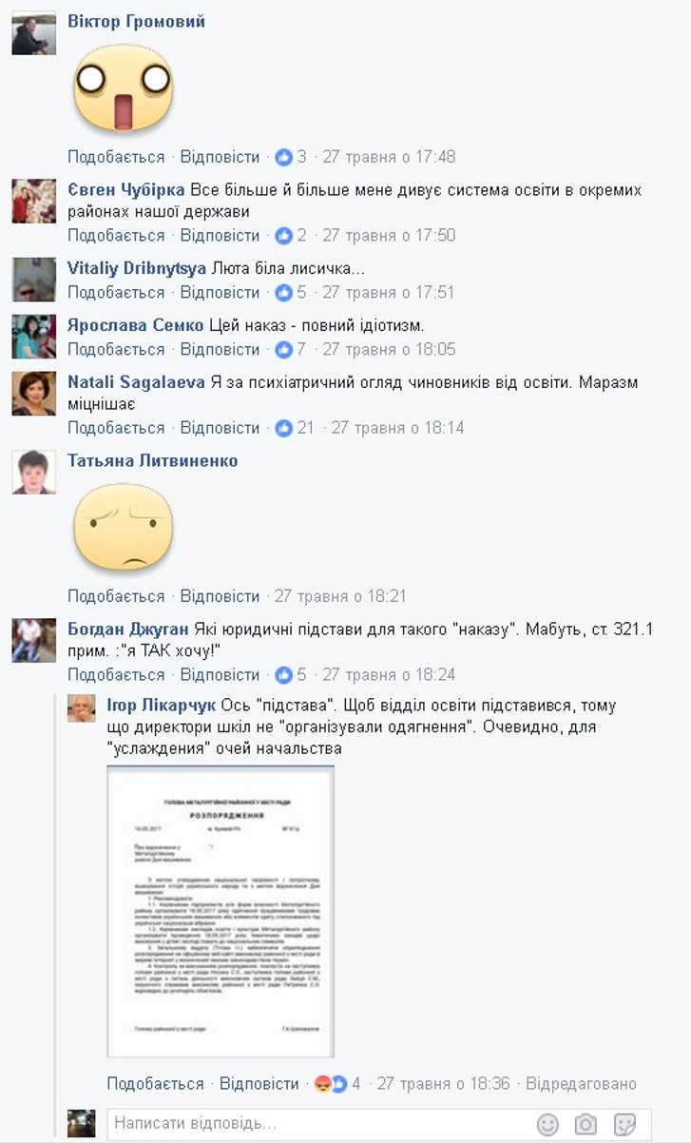691x1143 pixels.
Task: Open Віктор Громовий's profile picture
Action: 34,33
